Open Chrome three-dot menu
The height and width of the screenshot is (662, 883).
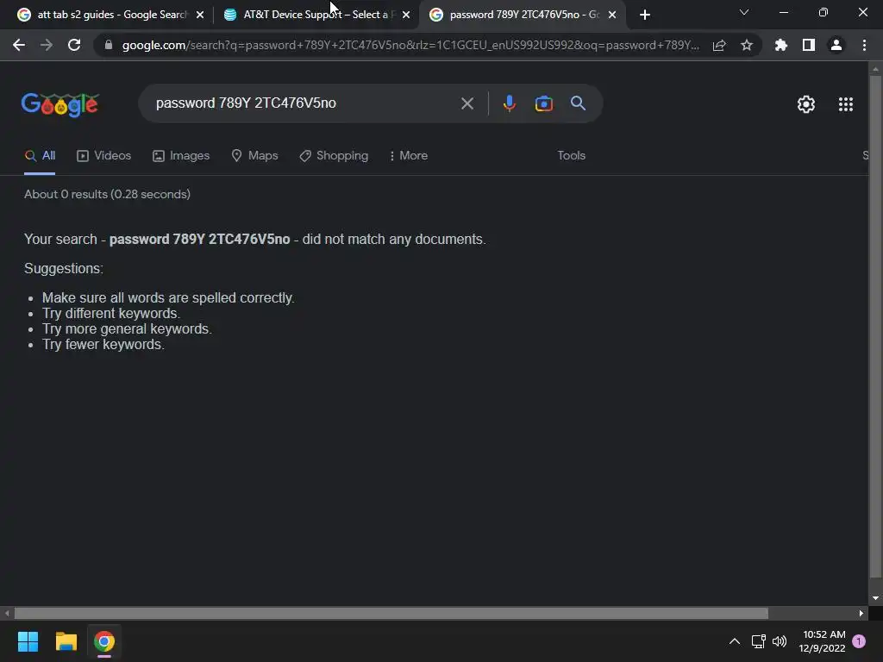[x=864, y=45]
